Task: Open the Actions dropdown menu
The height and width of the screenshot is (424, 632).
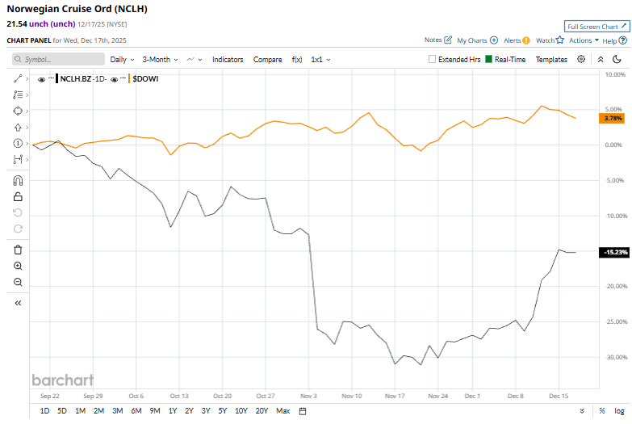Action: pyautogui.click(x=584, y=40)
